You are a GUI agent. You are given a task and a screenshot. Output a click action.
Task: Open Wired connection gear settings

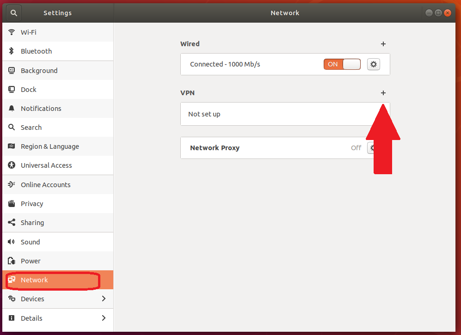point(374,64)
